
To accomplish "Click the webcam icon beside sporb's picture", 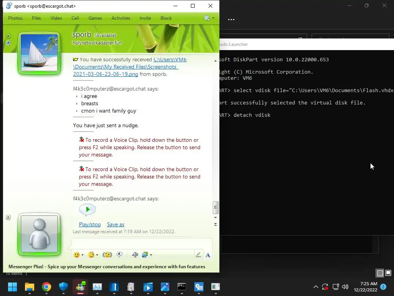I will pyautogui.click(x=8, y=43).
